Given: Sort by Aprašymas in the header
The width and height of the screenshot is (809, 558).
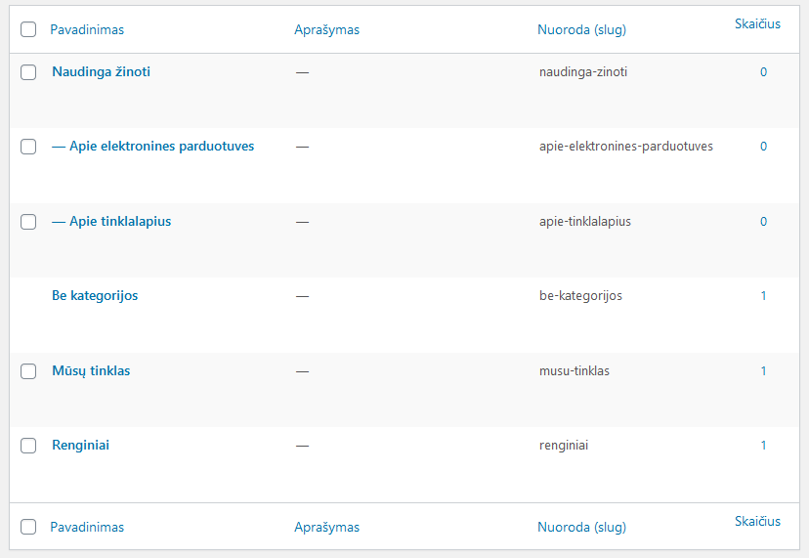Looking at the screenshot, I should coord(326,30).
